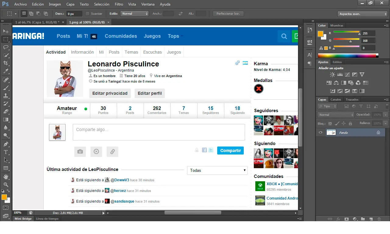Switch to the Canales tab

coord(336,100)
